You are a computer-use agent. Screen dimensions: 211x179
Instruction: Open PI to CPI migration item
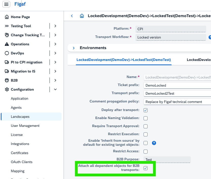pos(27,62)
